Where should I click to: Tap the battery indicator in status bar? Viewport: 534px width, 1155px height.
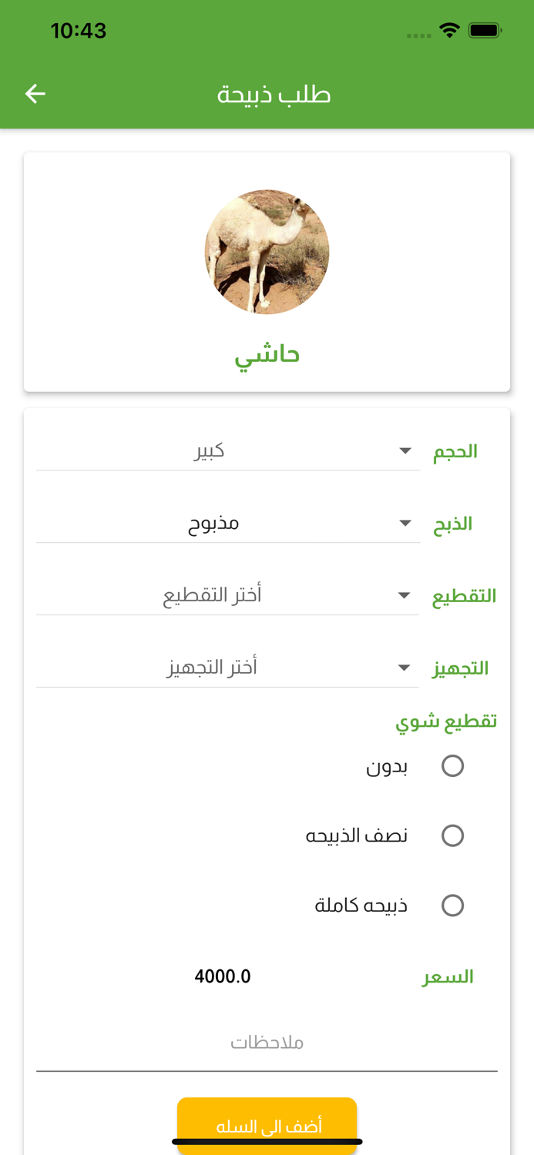click(x=485, y=29)
